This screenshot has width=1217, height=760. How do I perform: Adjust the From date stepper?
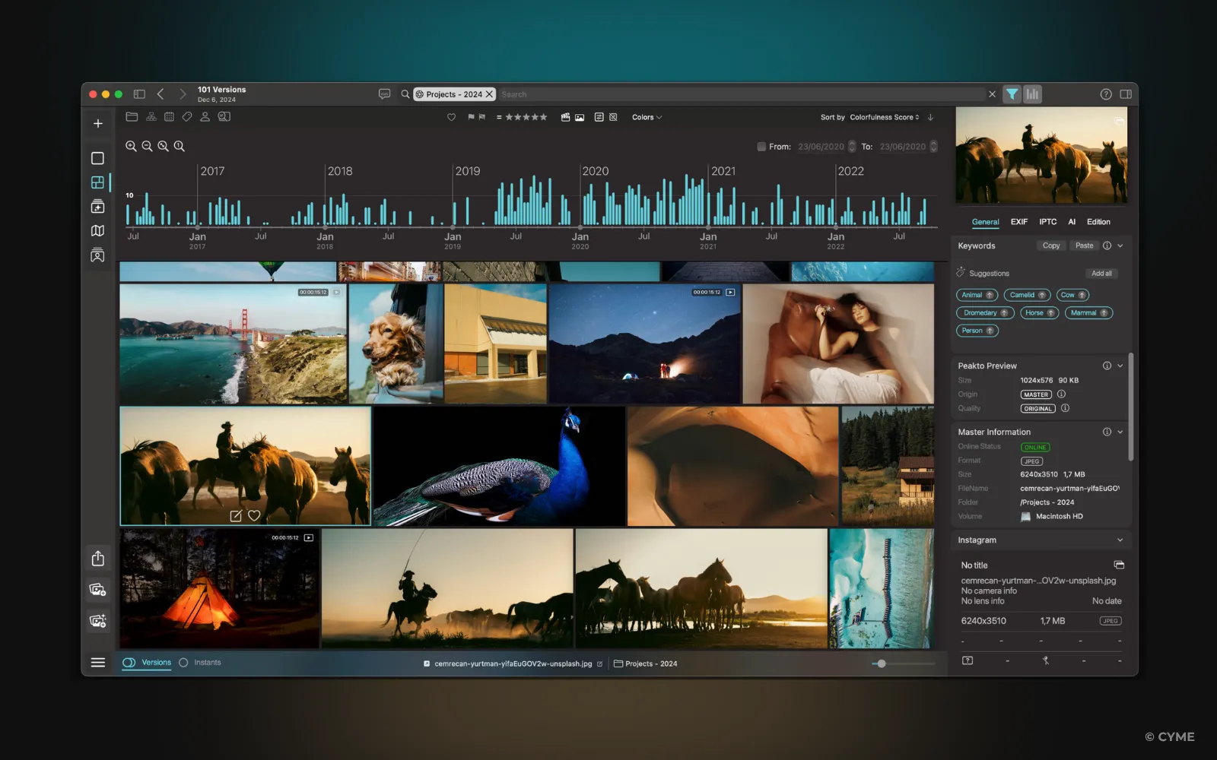coord(852,147)
